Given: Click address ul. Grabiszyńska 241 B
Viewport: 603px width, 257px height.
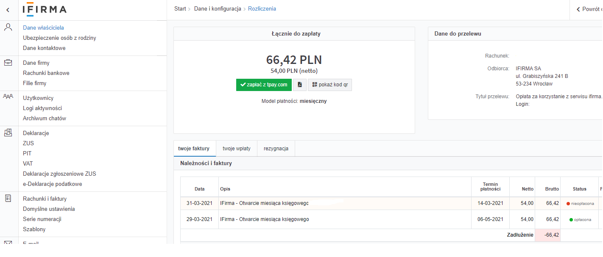Looking at the screenshot, I should pos(542,76).
